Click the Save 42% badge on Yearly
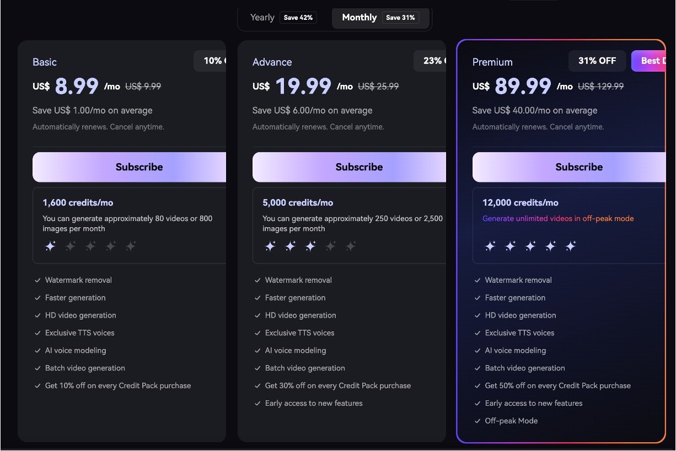Image resolution: width=676 pixels, height=451 pixels. 298,18
